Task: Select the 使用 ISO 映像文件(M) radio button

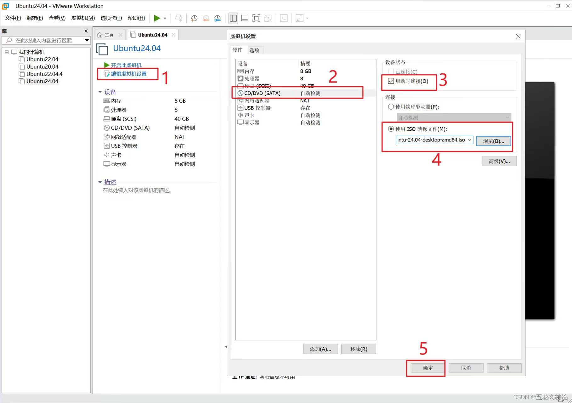Action: (x=391, y=129)
